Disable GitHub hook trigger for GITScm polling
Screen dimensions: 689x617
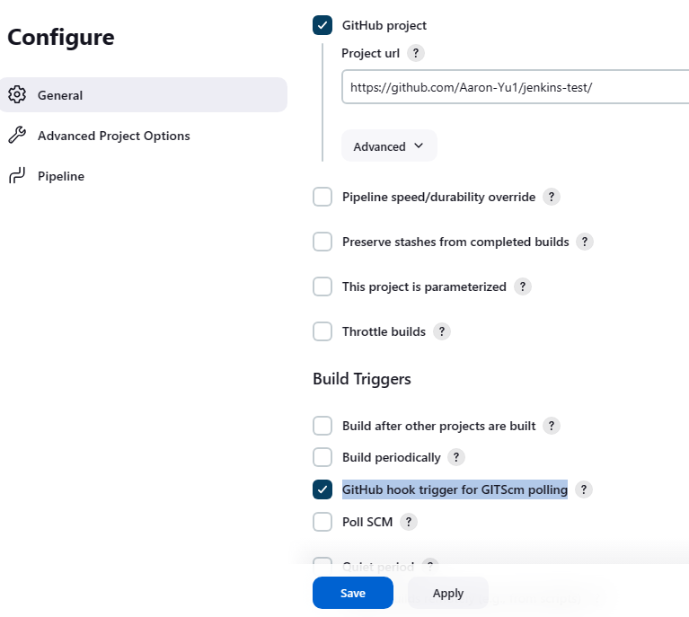tap(322, 489)
